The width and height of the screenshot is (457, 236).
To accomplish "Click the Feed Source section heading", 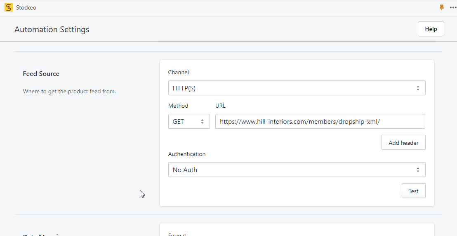I will (x=41, y=74).
